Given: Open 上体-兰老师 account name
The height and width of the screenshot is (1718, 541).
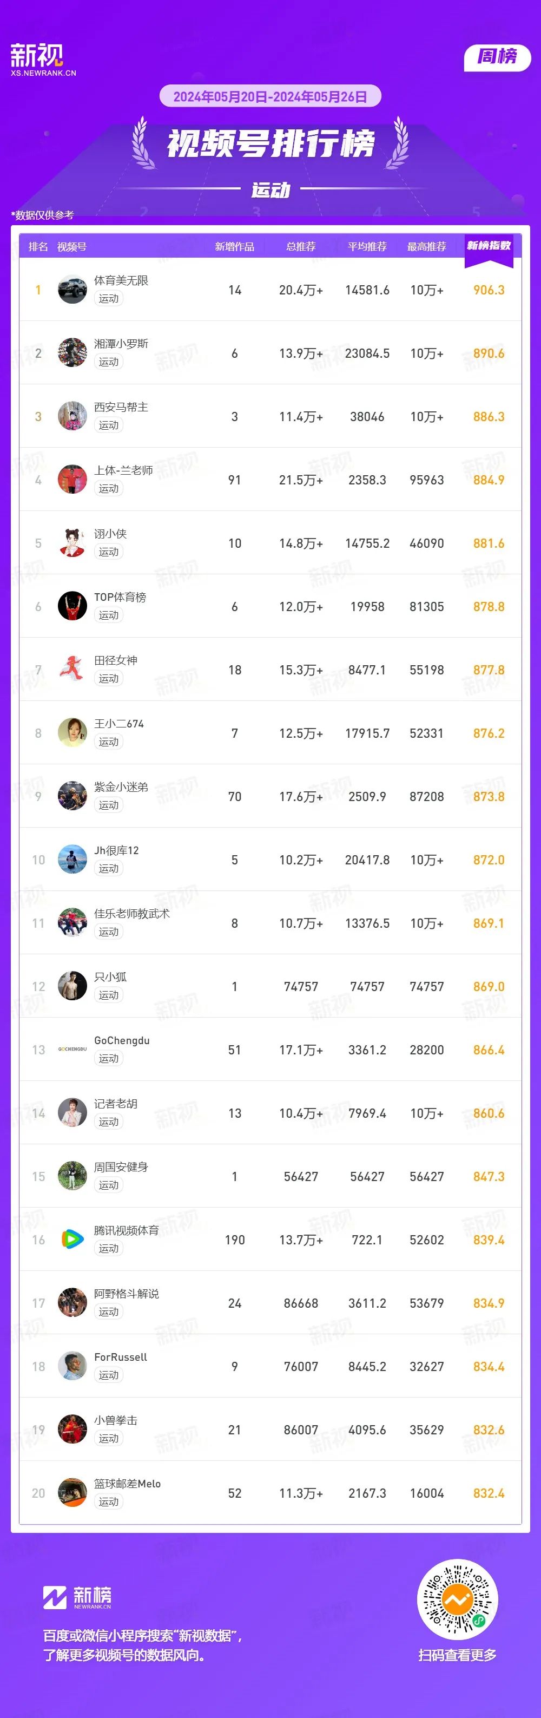Looking at the screenshot, I should tap(123, 471).
